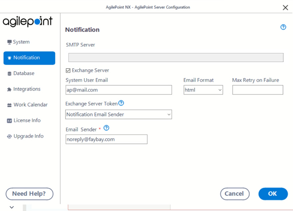The width and height of the screenshot is (293, 211).
Task: Click the Cancel button
Action: click(235, 194)
